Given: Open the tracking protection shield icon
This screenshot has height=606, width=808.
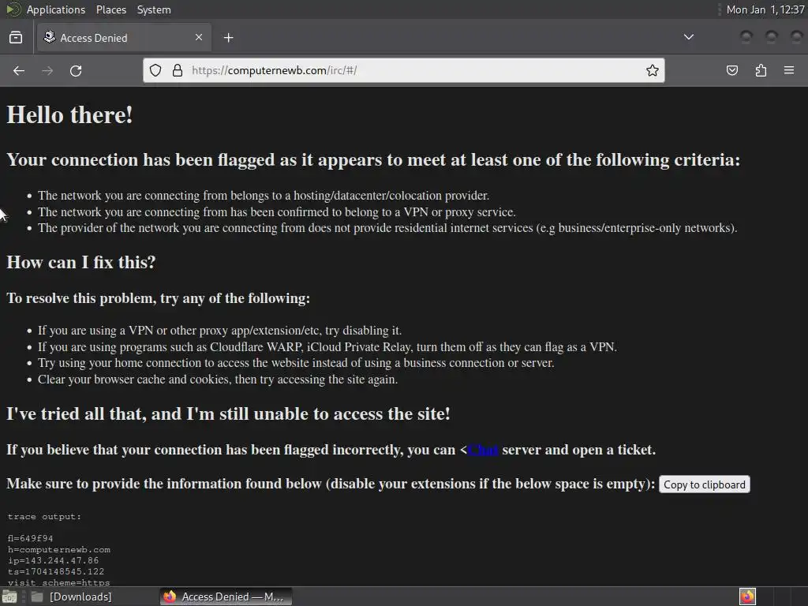Looking at the screenshot, I should (x=155, y=70).
